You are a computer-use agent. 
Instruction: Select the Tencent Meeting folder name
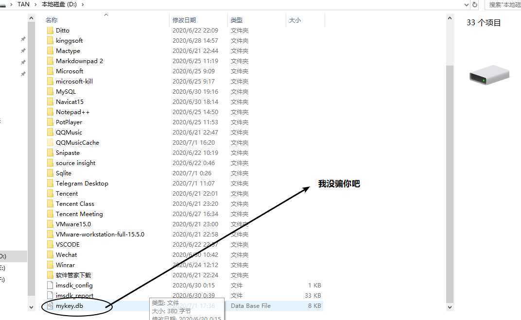tap(79, 214)
